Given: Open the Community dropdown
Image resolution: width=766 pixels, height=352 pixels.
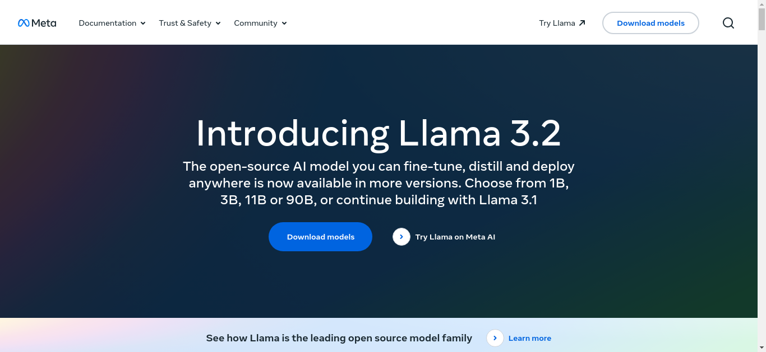Looking at the screenshot, I should 260,23.
